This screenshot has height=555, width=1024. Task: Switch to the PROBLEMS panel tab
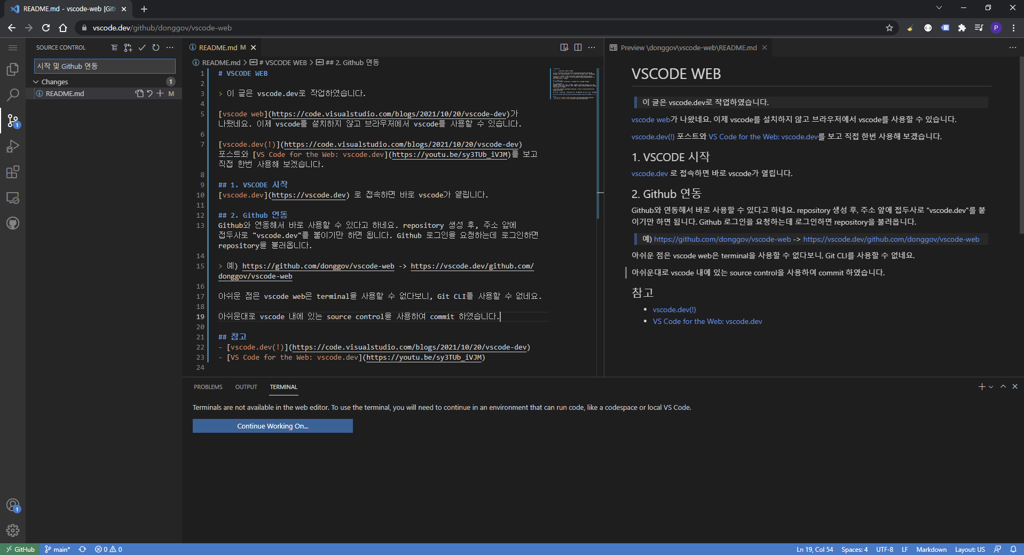[x=208, y=387]
